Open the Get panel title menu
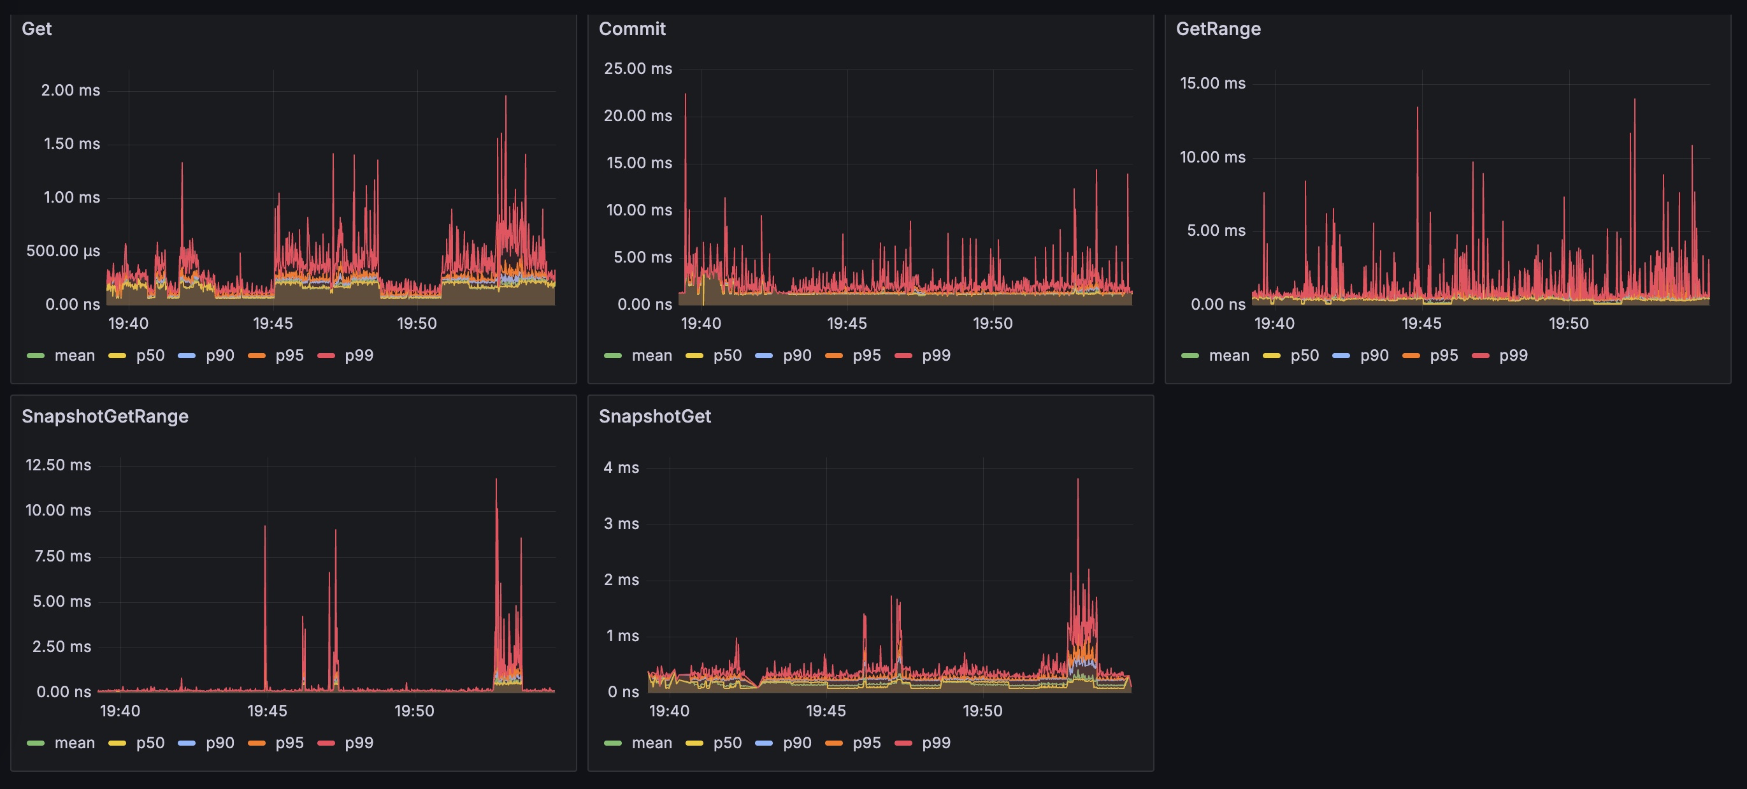The height and width of the screenshot is (789, 1747). click(36, 29)
